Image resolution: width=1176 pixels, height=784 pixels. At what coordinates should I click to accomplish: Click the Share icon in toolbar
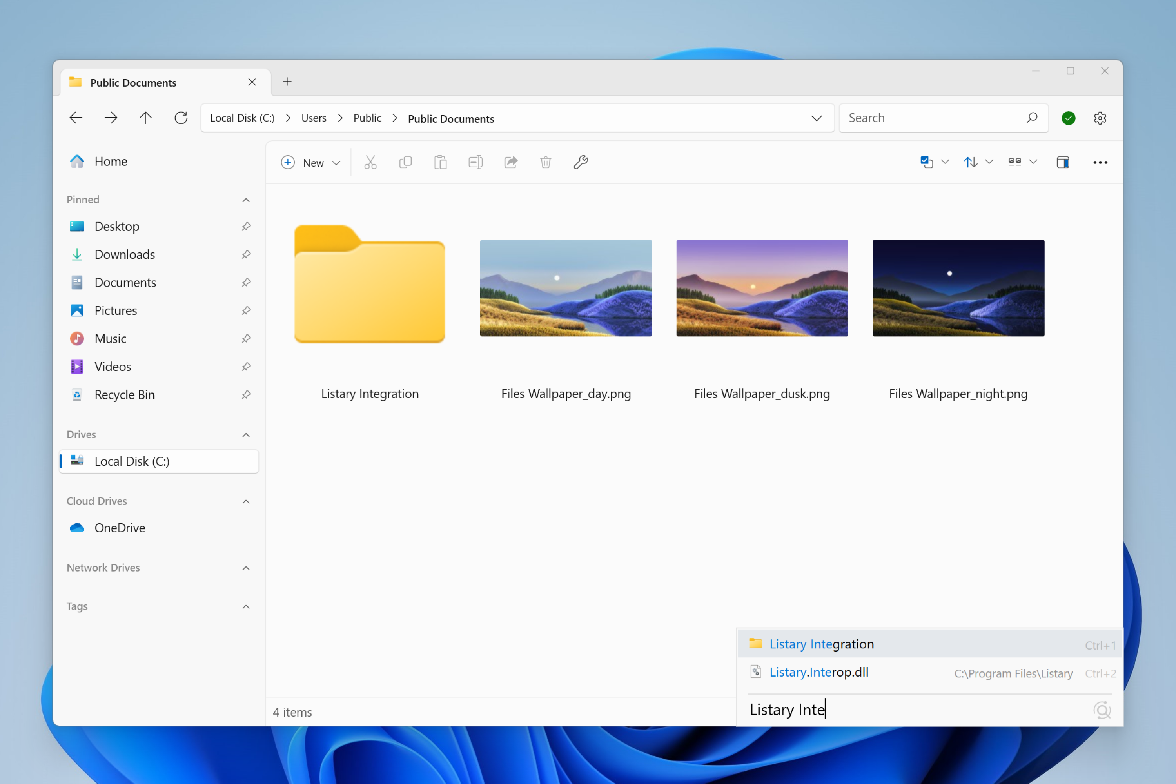(x=512, y=162)
